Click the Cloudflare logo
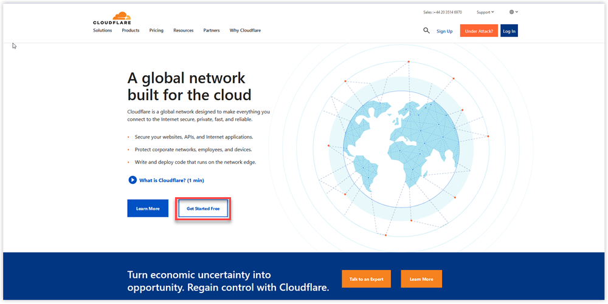Viewport: 608px width, 304px height. click(112, 18)
